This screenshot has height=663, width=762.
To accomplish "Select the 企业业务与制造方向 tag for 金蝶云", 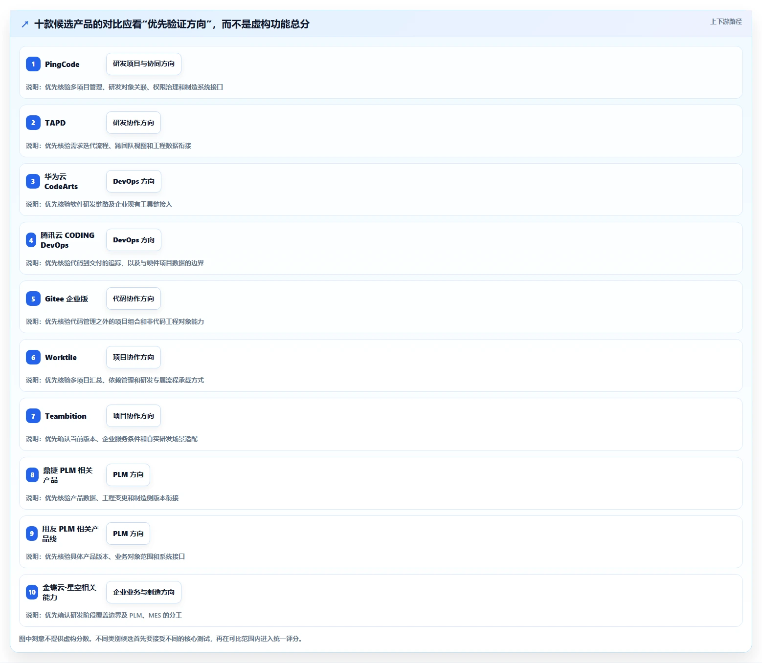I will (144, 592).
